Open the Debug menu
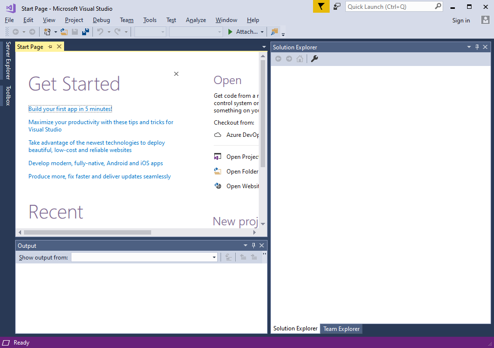This screenshot has width=494, height=348. coord(101,20)
